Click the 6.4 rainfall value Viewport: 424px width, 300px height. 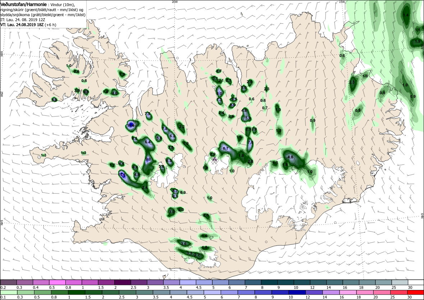click(148, 142)
